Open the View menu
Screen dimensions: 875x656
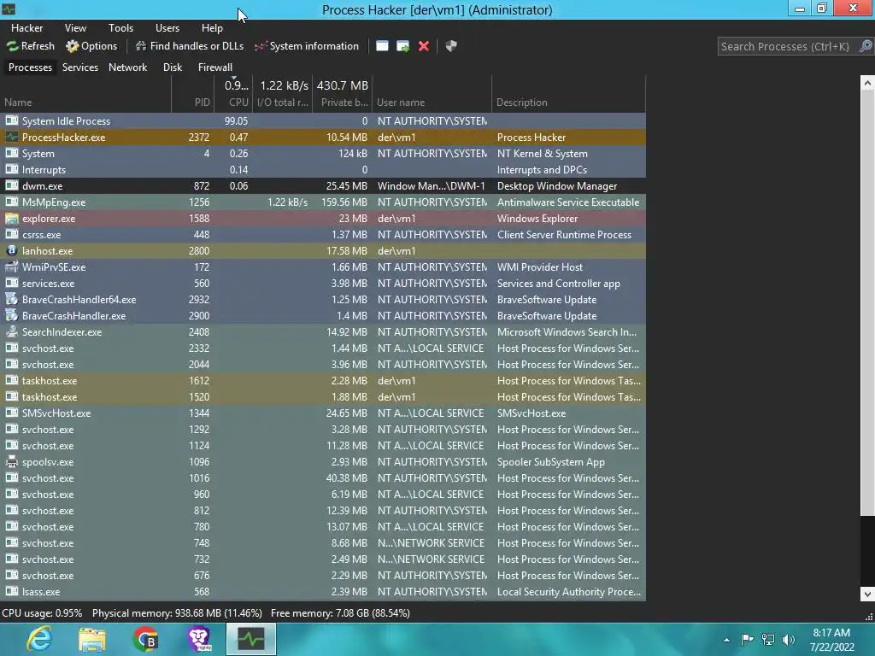[x=75, y=28]
